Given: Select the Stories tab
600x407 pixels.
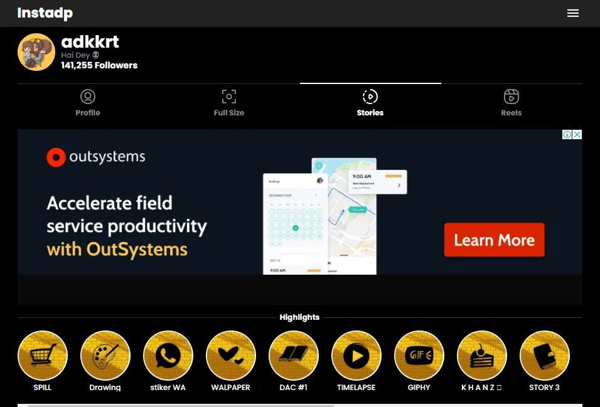Looking at the screenshot, I should [370, 102].
